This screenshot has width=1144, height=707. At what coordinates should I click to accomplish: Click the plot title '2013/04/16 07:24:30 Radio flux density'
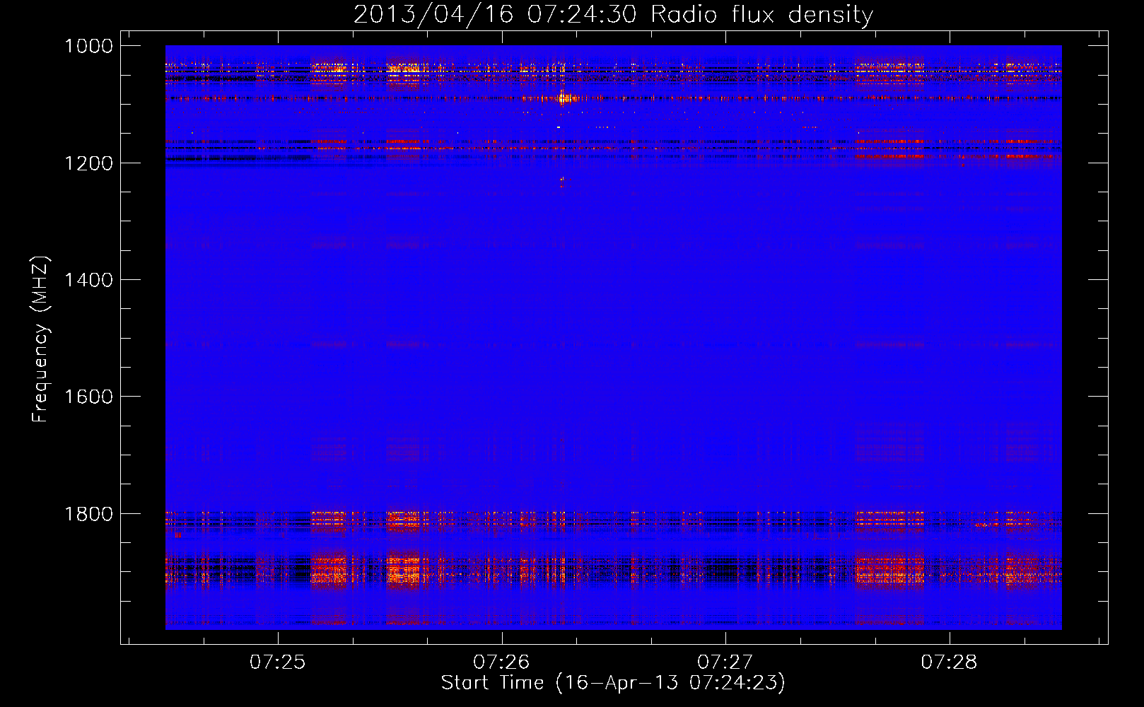[x=613, y=14]
